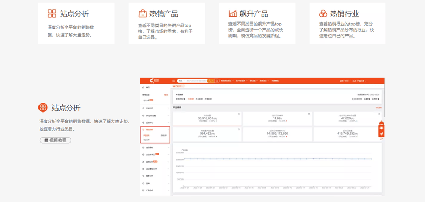Open the hamburger menu icon in the dashboard header

coord(173,81)
